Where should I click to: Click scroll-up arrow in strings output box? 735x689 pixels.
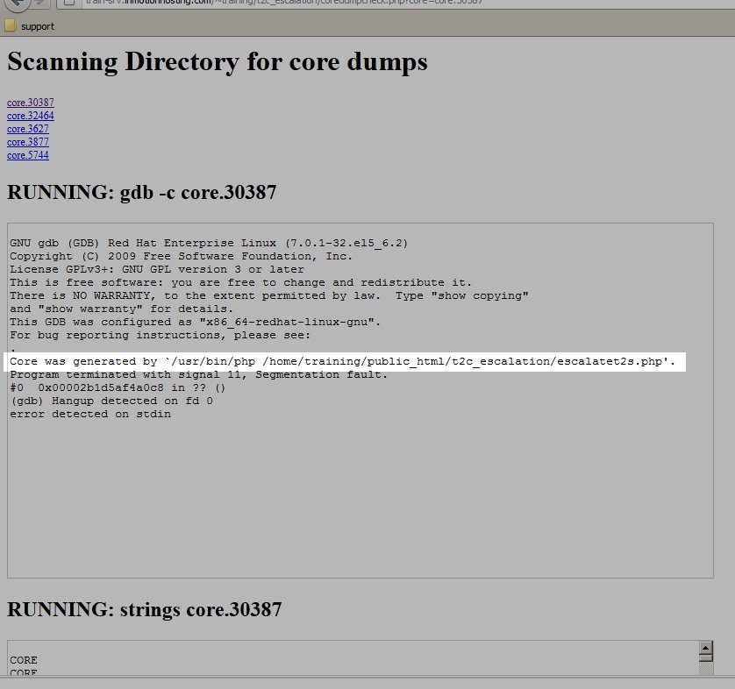tap(705, 650)
